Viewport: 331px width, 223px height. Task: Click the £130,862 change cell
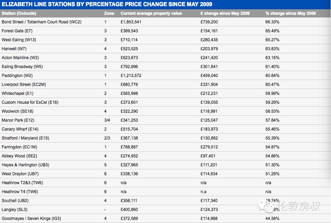209,138
